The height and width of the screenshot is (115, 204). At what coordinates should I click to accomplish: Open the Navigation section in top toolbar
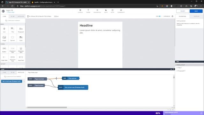pos(97,11)
